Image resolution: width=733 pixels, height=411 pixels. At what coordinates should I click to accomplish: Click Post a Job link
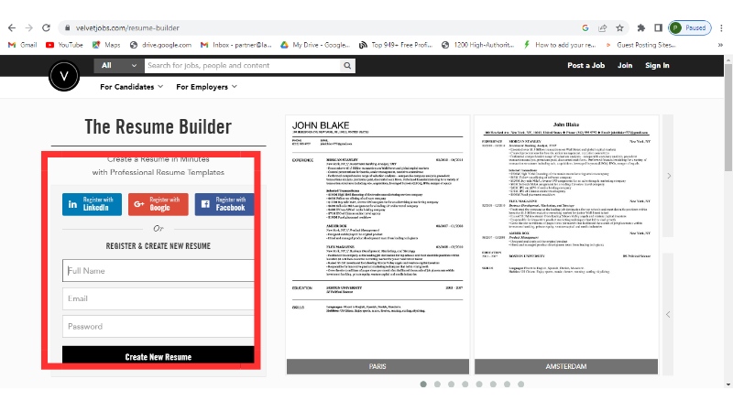click(x=585, y=66)
